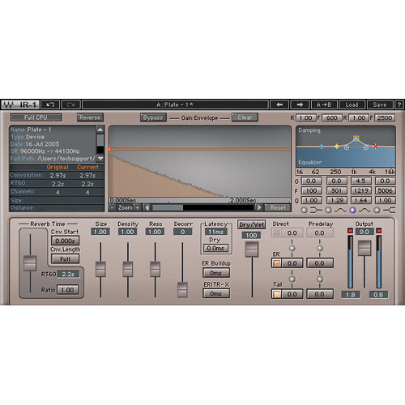The image size is (405, 405).
Task: Click the Output fader handle
Action: click(x=364, y=248)
